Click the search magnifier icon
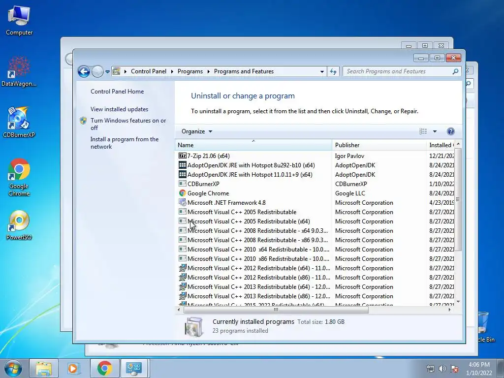 coord(455,71)
